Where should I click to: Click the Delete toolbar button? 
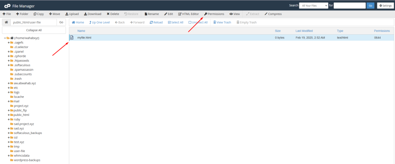pos(108,14)
